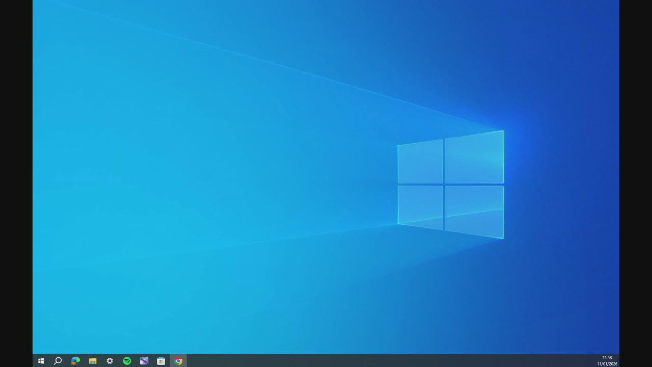
Task: Open Microsoft Store from the taskbar
Action: tap(161, 361)
